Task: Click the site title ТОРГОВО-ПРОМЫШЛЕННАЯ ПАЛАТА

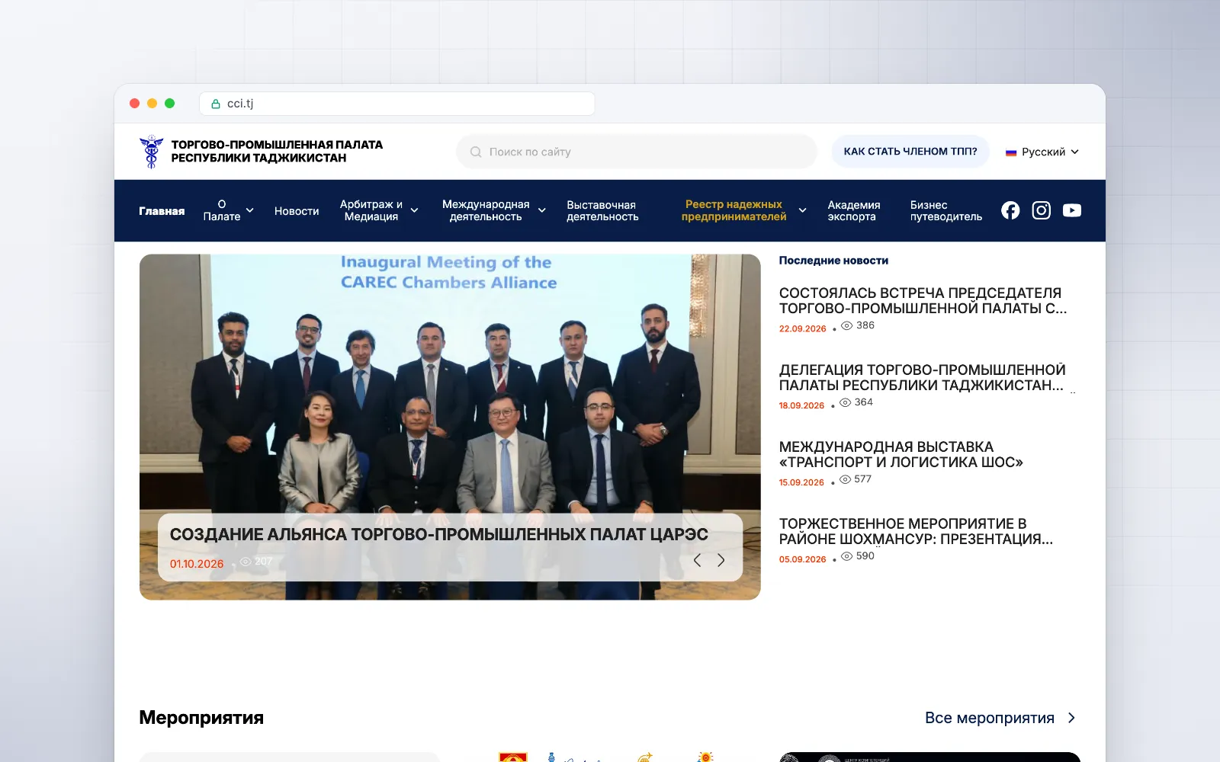Action: click(277, 151)
